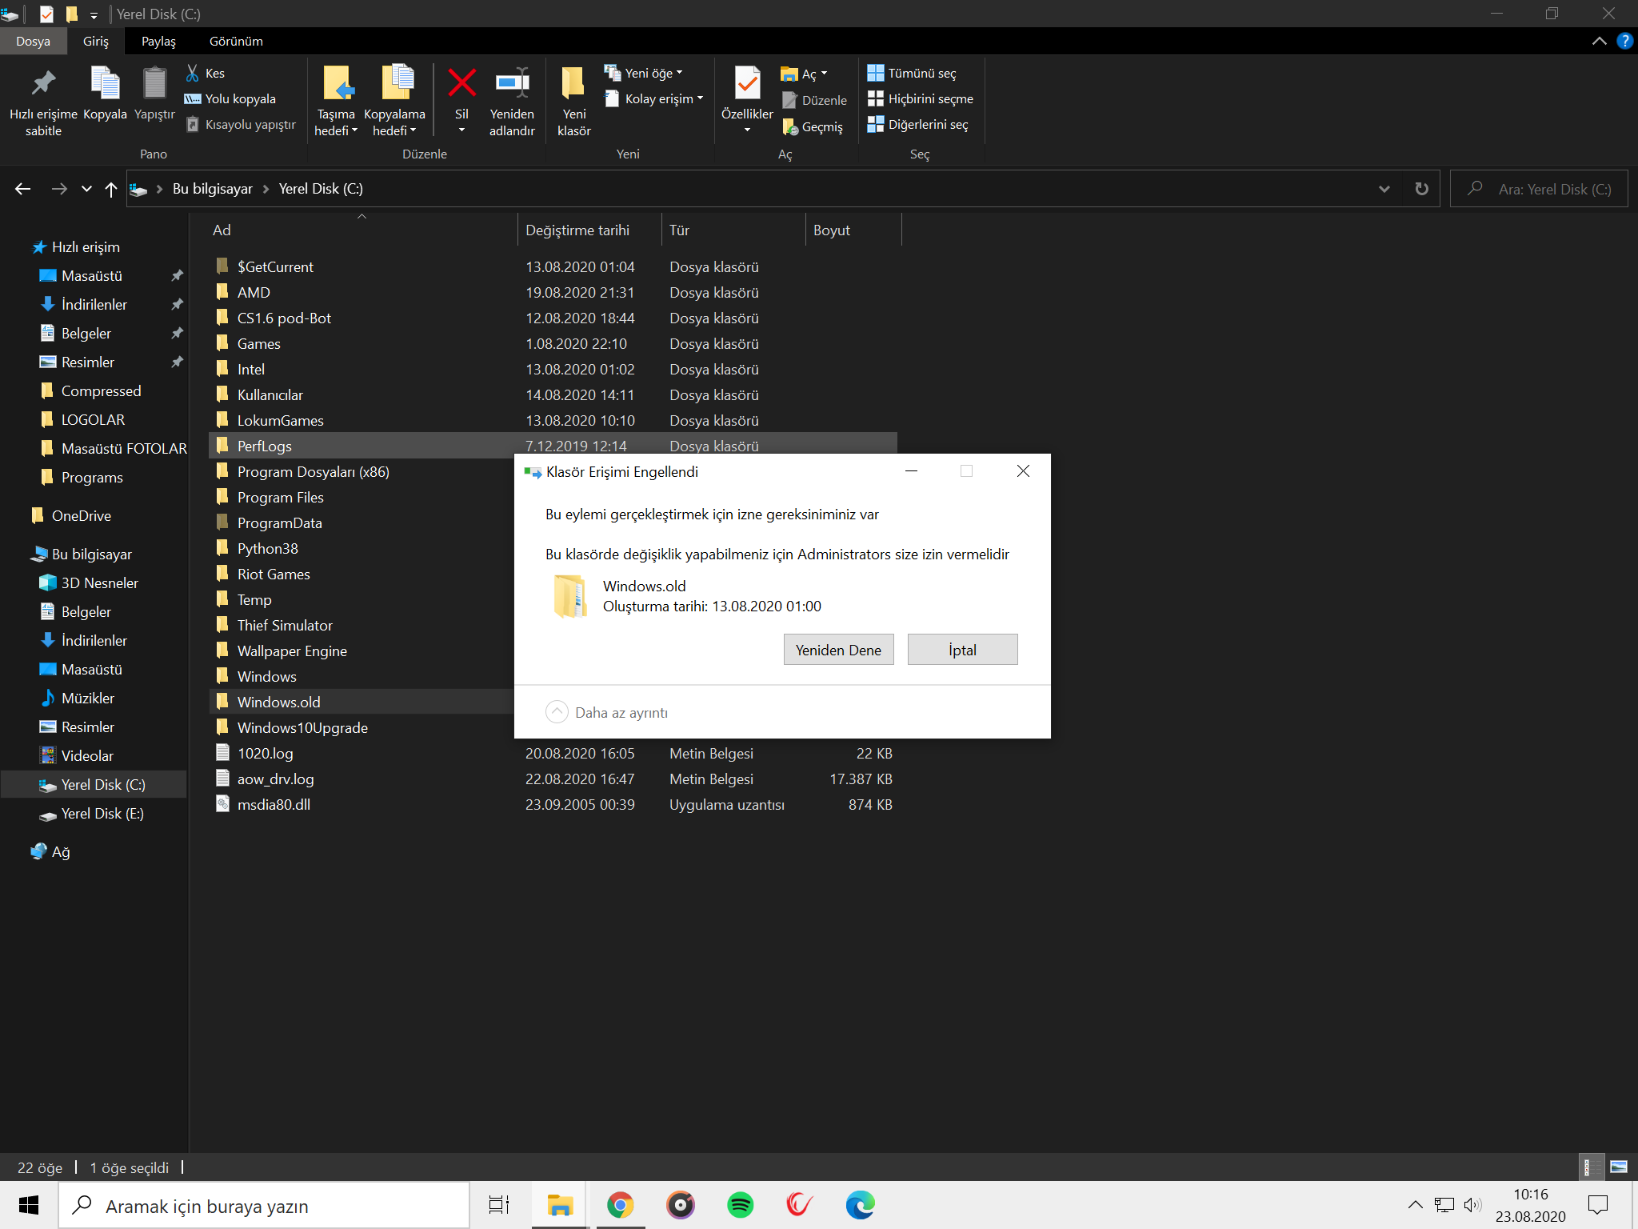The height and width of the screenshot is (1229, 1638).
Task: Open Spotify from the taskbar
Action: coord(740,1205)
